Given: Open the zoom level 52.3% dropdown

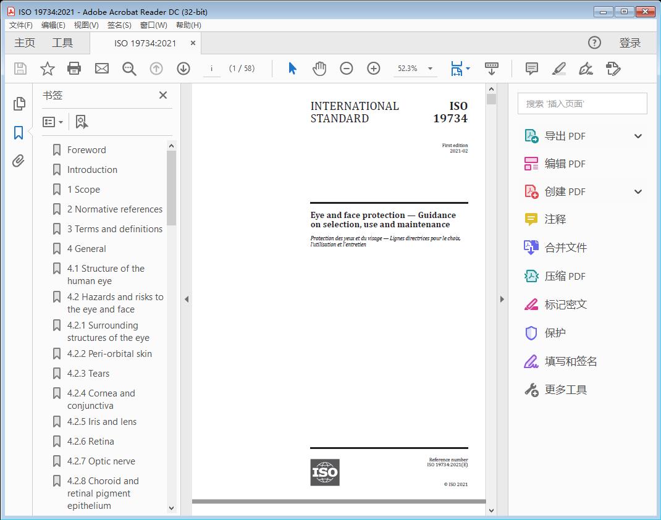Looking at the screenshot, I should click(430, 69).
